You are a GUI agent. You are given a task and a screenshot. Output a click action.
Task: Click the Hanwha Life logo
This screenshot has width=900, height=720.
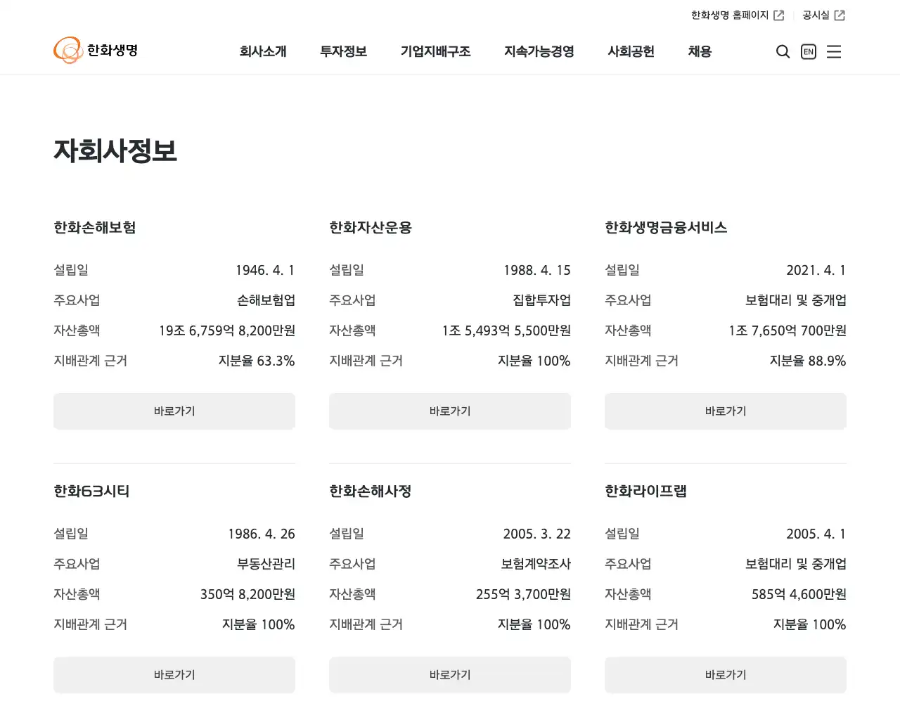pos(96,50)
